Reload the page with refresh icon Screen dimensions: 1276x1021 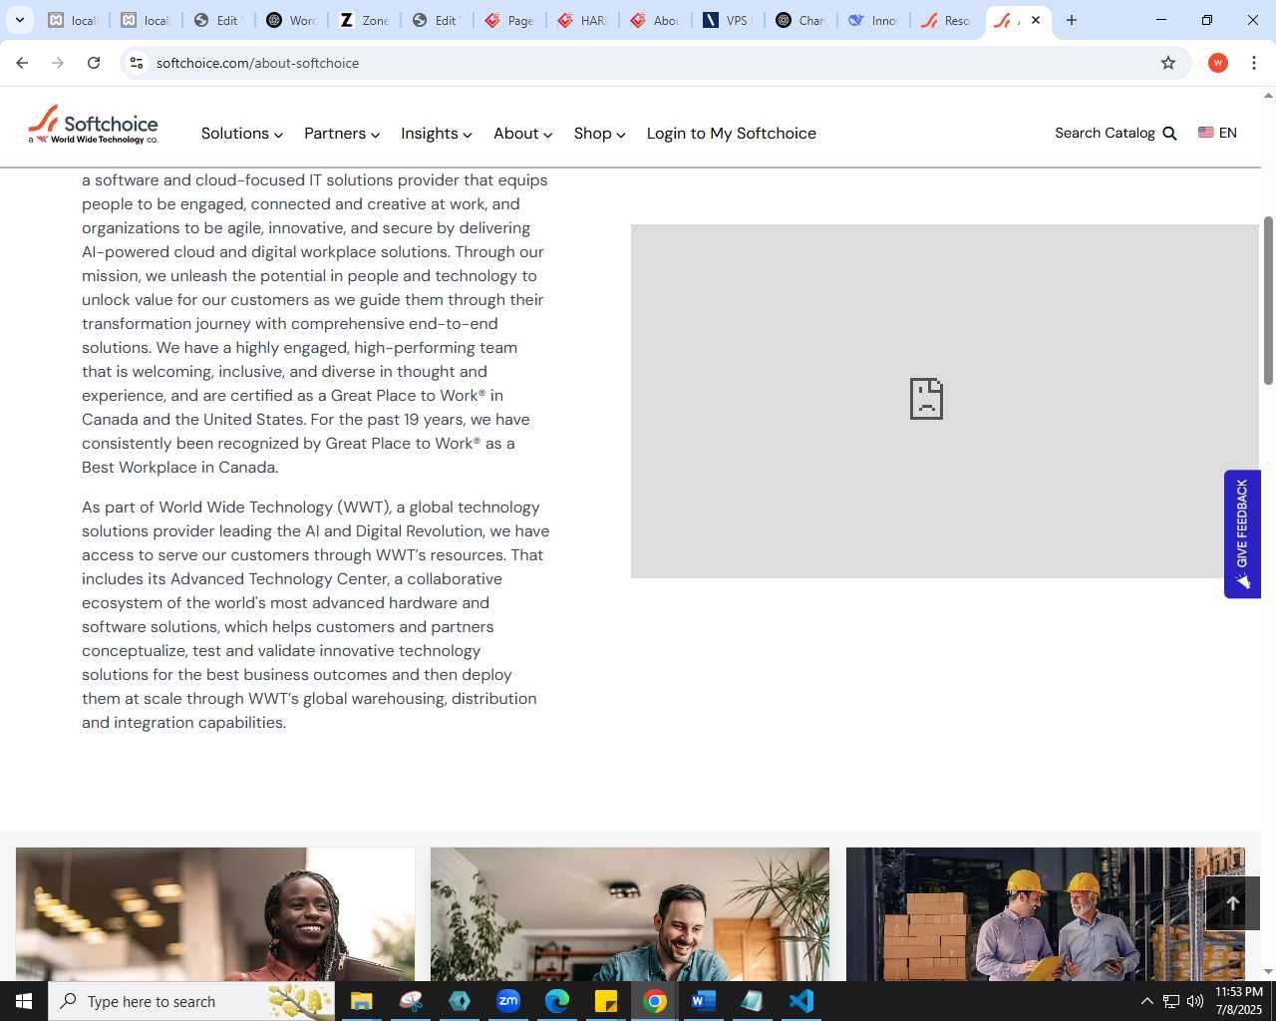(x=94, y=63)
